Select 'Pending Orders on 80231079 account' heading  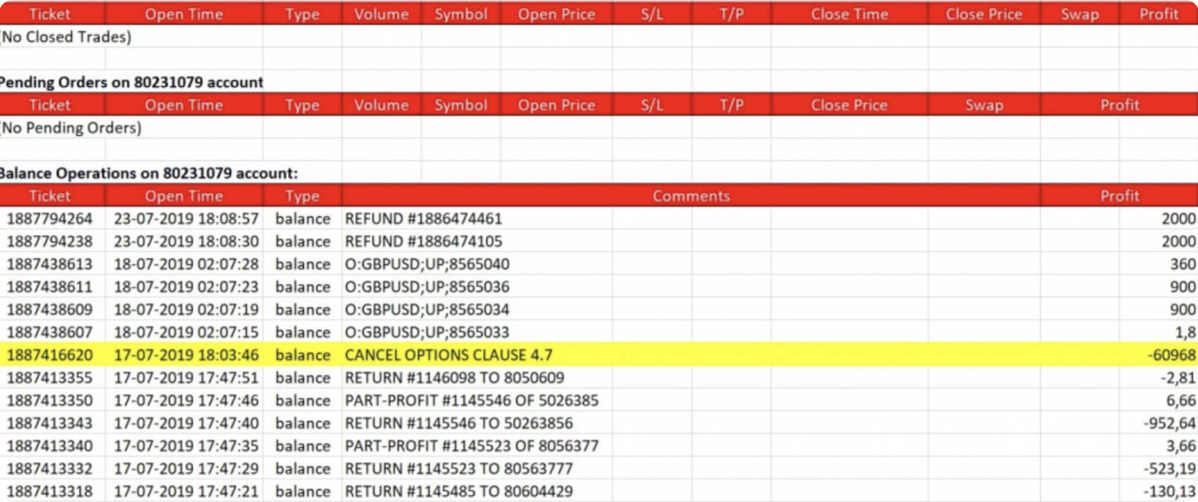(x=132, y=82)
